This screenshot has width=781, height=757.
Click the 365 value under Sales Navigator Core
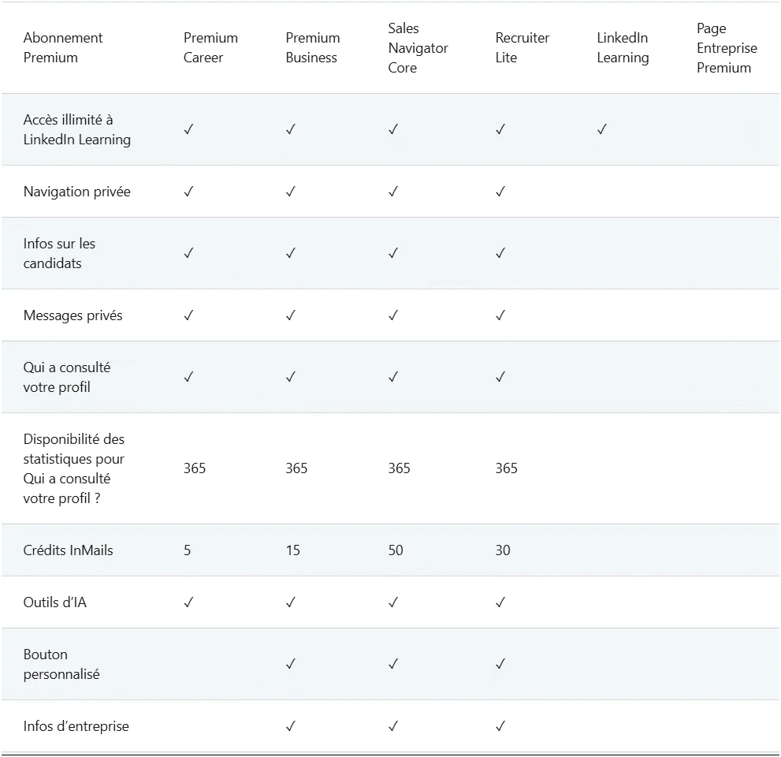click(399, 468)
